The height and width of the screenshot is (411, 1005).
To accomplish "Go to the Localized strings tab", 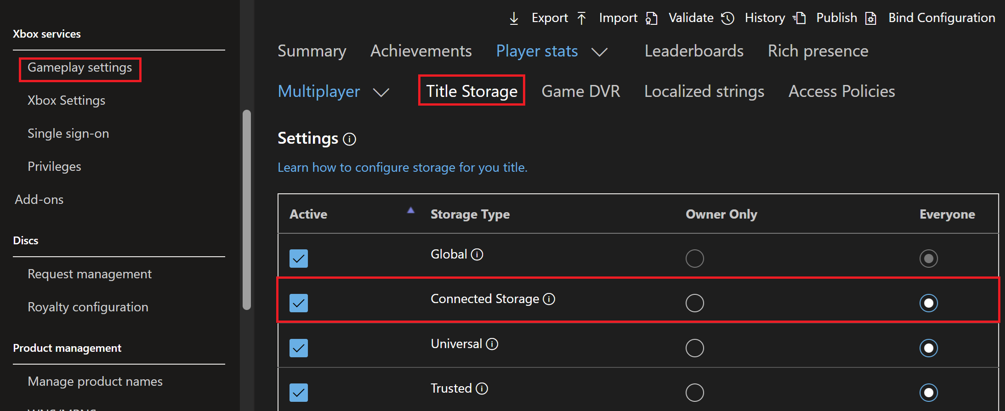I will 704,91.
